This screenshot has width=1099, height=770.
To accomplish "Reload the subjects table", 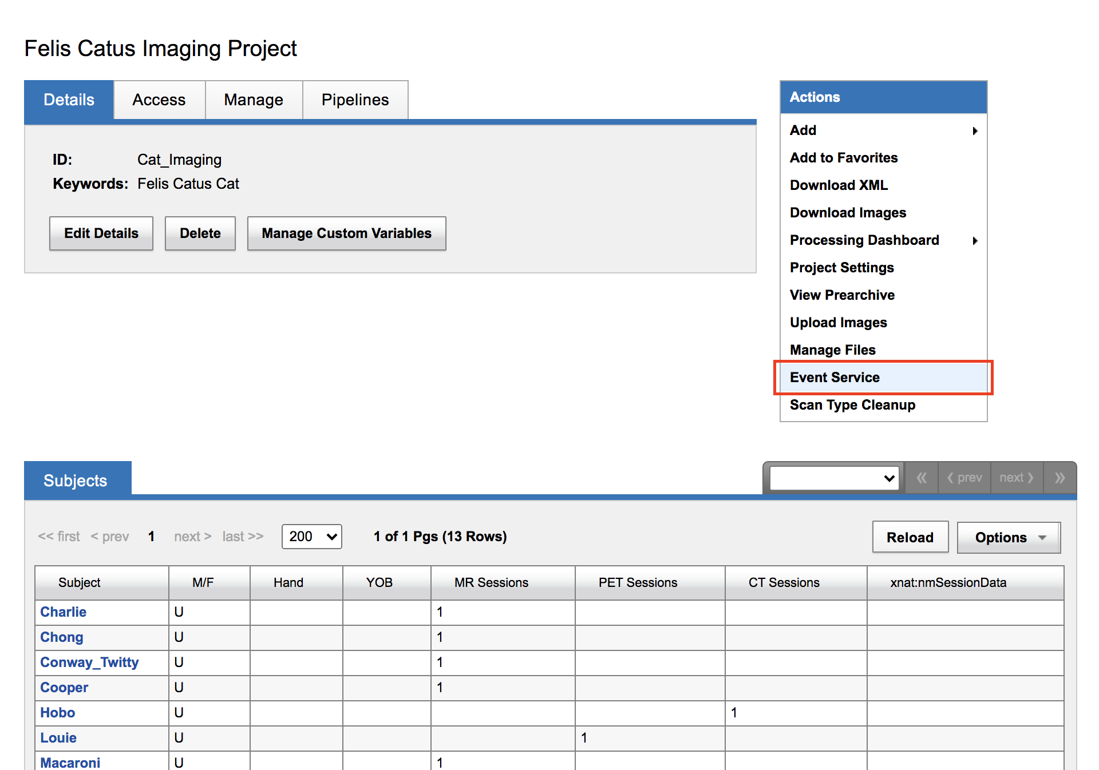I will 910,538.
